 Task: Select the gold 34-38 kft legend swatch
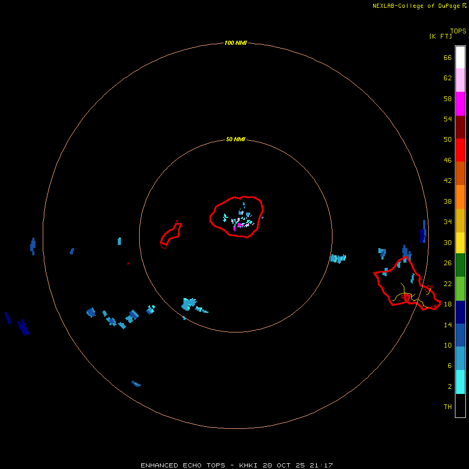point(460,220)
